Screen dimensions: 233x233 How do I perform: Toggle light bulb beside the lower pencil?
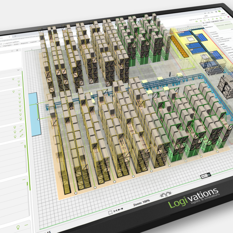click(x=15, y=136)
